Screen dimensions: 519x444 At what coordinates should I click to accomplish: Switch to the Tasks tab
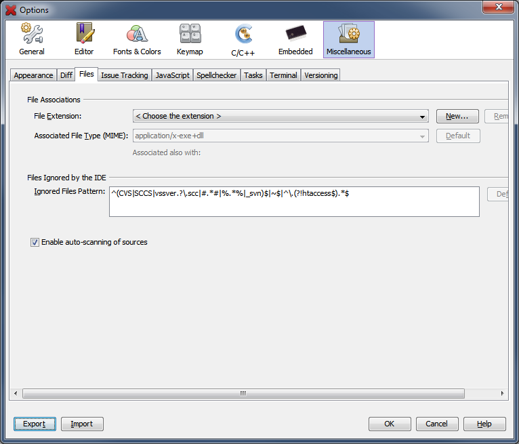pos(253,75)
